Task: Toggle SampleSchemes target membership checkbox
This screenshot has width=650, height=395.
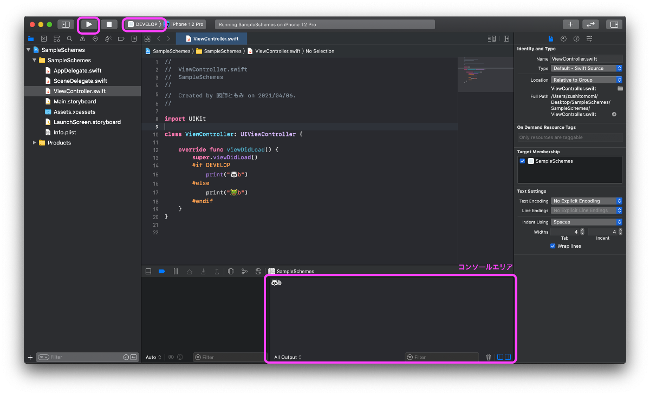Action: [x=522, y=161]
